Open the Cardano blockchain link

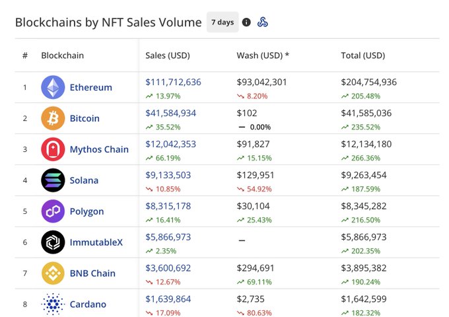coord(88,304)
